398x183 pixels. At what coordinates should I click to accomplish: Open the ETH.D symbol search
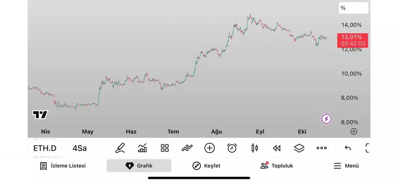point(45,148)
